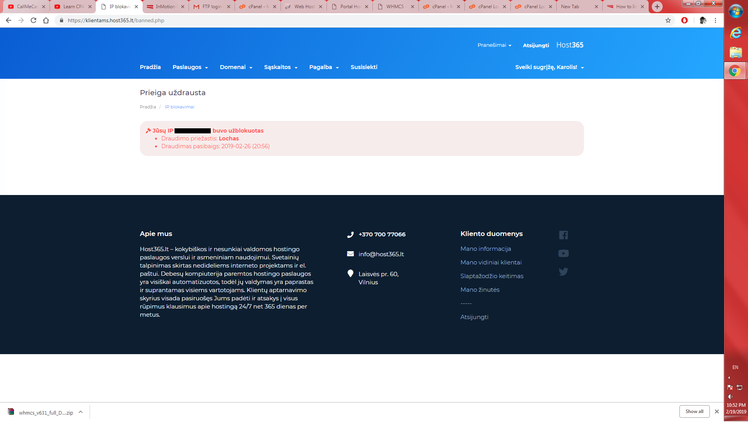Click the map pin icon beside Laisvės pr. 60

tap(350, 273)
